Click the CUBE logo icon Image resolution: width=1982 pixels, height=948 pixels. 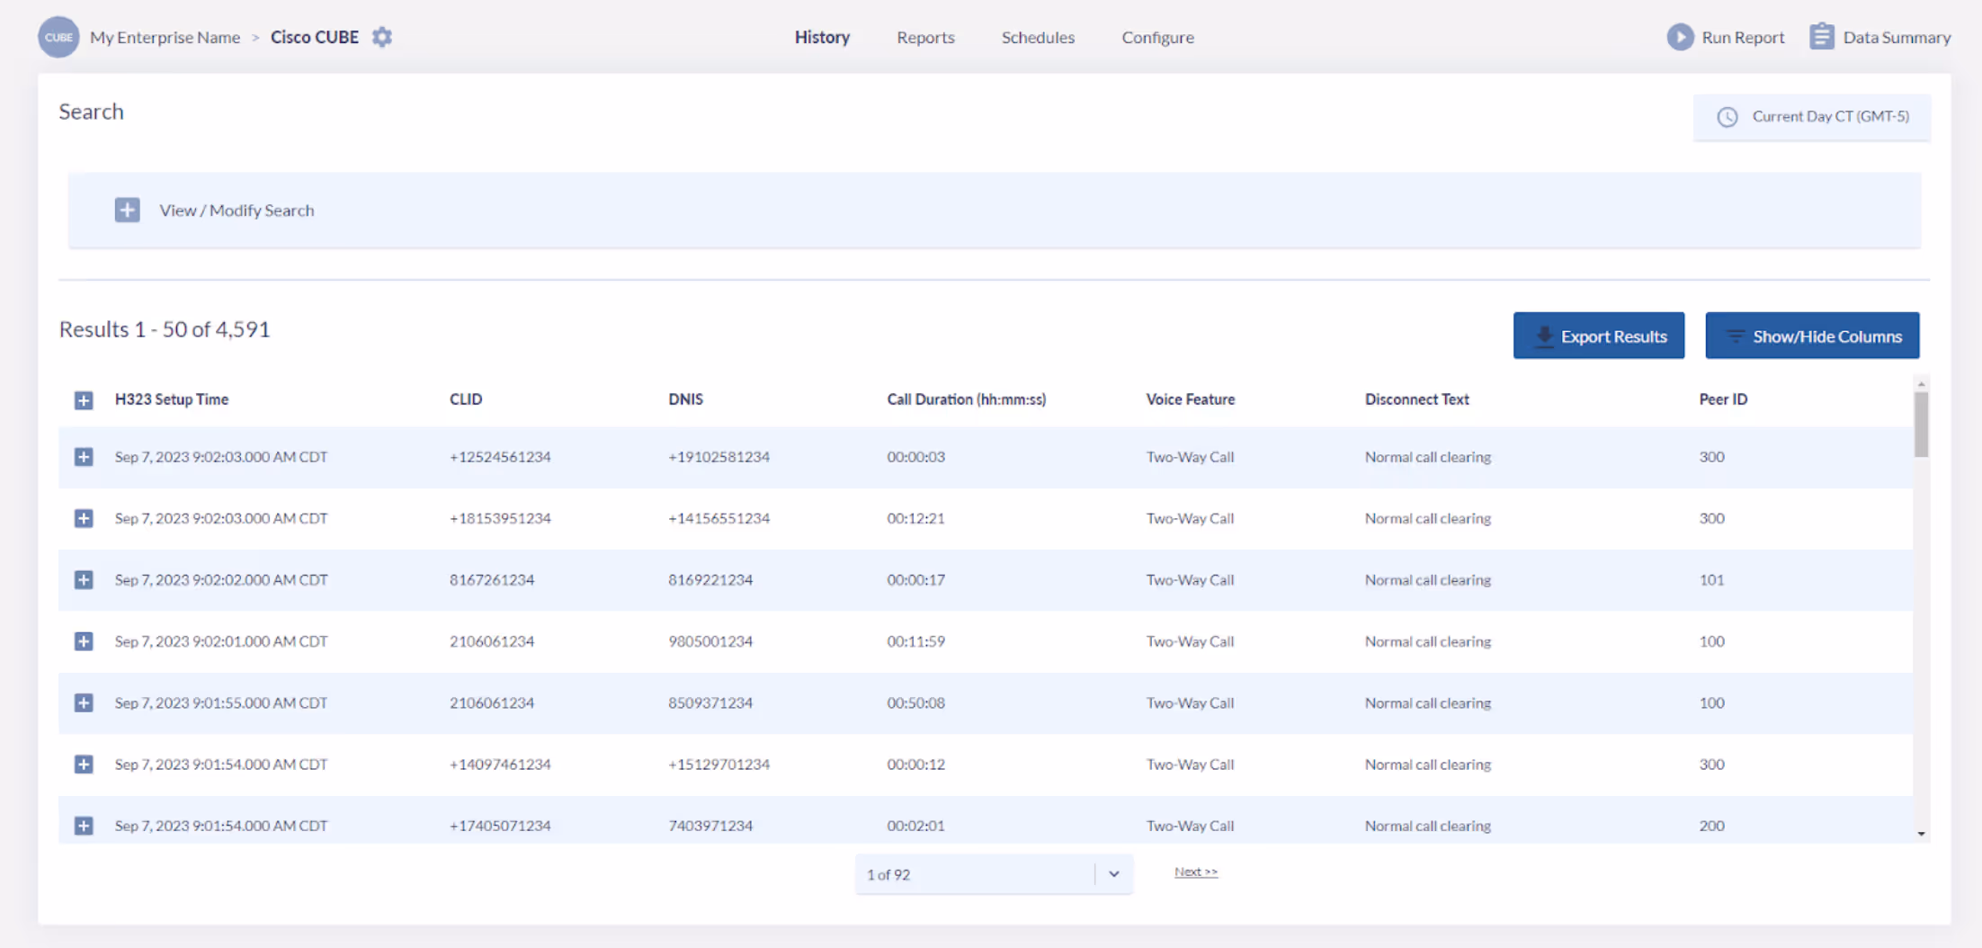click(58, 37)
